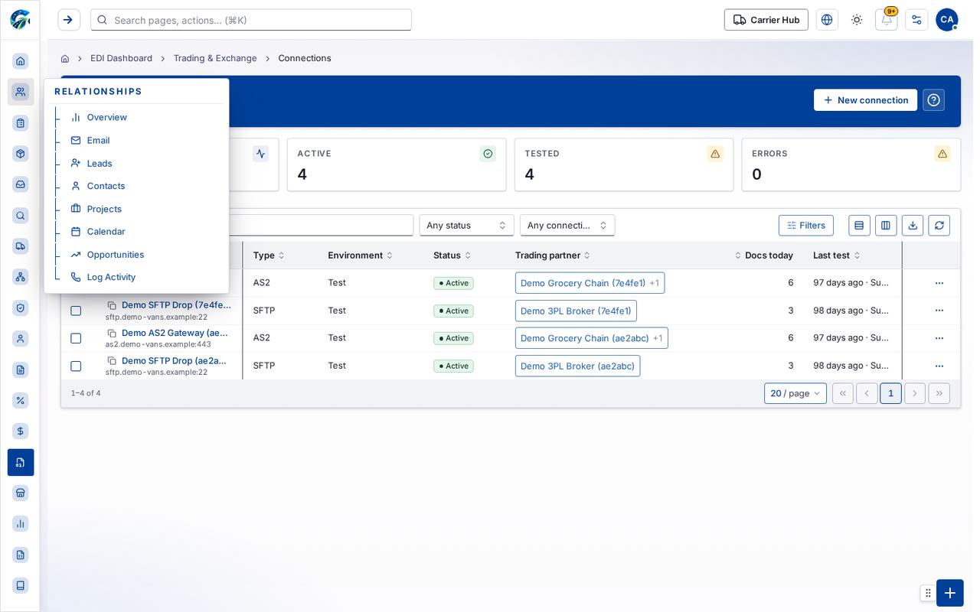This screenshot has width=980, height=612.
Task: Select Log Activity menu item
Action: click(111, 277)
